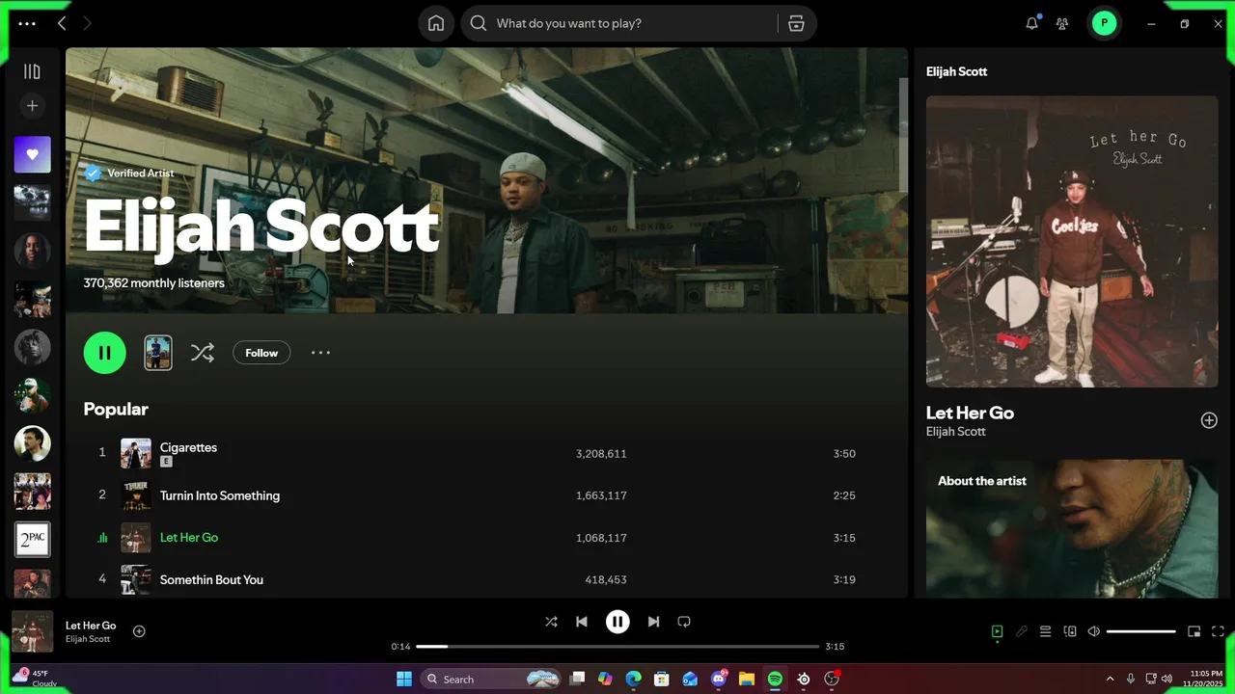Enter full screen player

[1218, 631]
